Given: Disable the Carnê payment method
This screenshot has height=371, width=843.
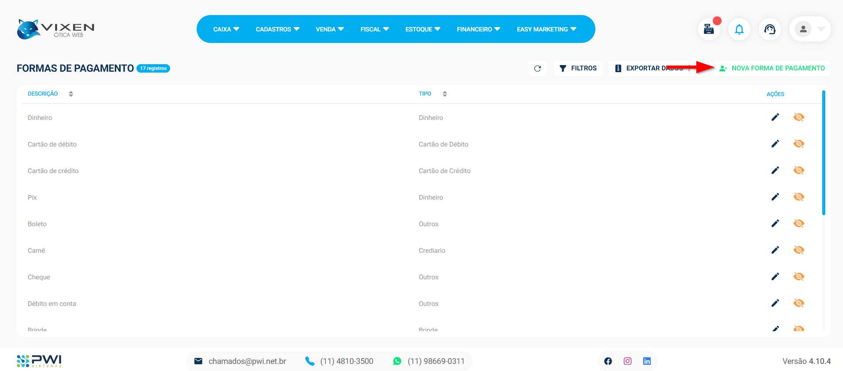Looking at the screenshot, I should pos(799,250).
